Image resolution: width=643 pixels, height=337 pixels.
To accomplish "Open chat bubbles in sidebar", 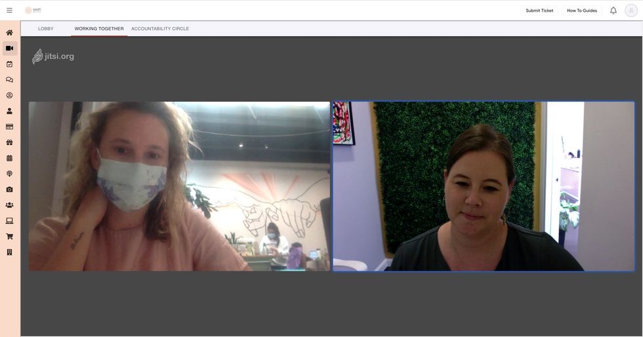I will point(9,80).
